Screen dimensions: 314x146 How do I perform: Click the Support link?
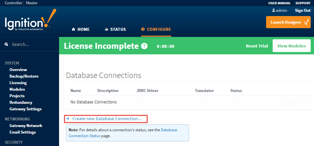click(303, 3)
